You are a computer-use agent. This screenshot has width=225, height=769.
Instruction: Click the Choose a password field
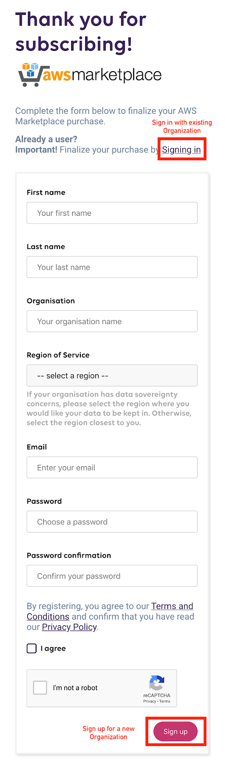click(x=112, y=521)
